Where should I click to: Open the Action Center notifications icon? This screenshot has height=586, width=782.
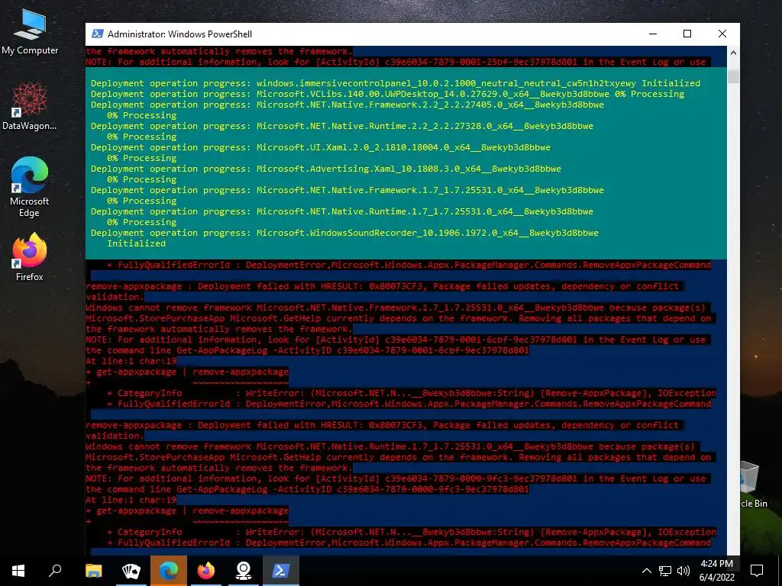[x=757, y=571]
